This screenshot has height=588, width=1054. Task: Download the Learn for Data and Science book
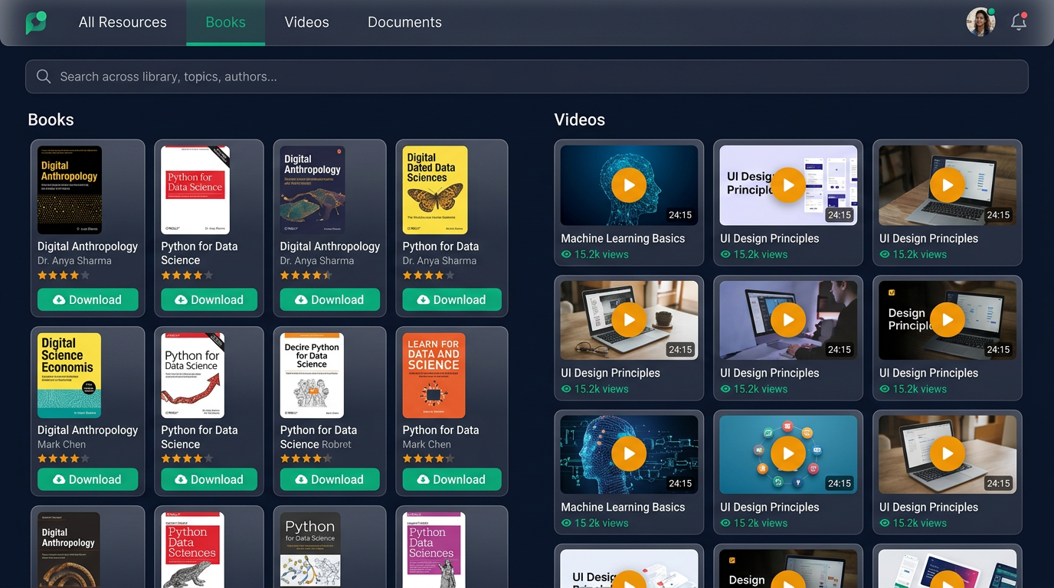point(451,479)
